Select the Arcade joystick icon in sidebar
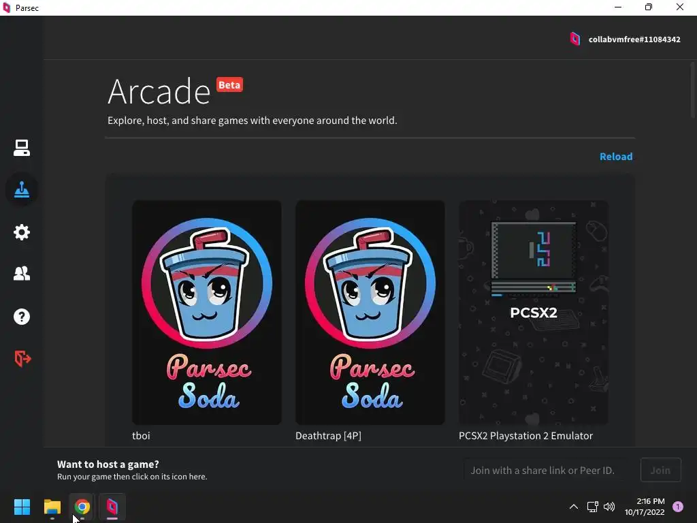The height and width of the screenshot is (523, 697). tap(21, 190)
